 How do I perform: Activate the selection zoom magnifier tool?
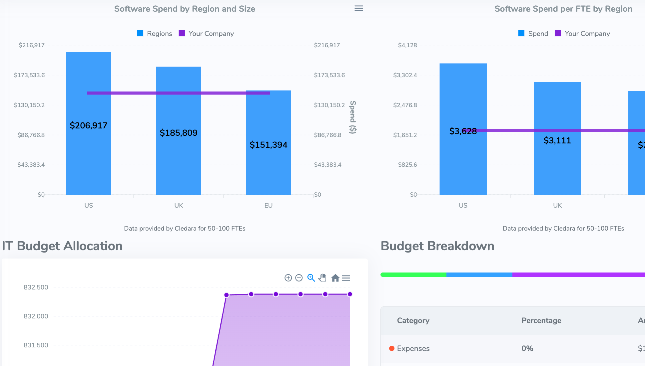tap(311, 277)
